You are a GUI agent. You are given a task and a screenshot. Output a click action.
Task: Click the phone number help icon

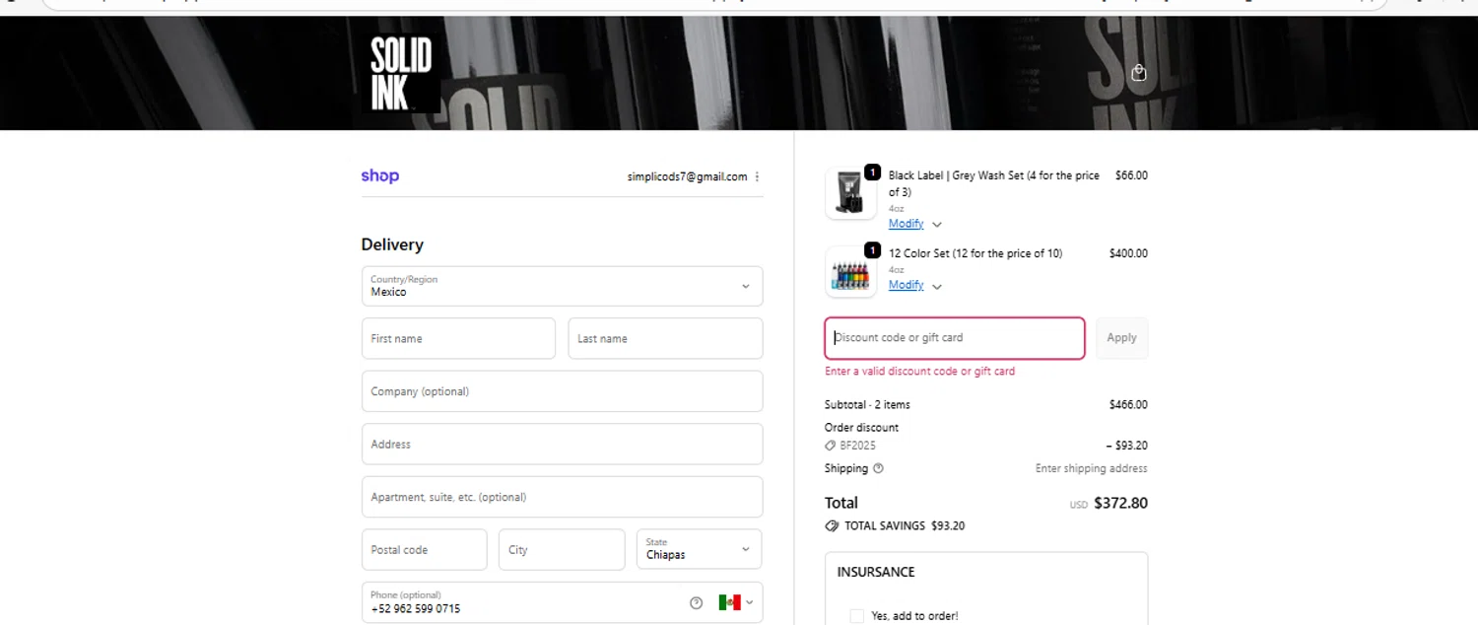click(x=697, y=602)
